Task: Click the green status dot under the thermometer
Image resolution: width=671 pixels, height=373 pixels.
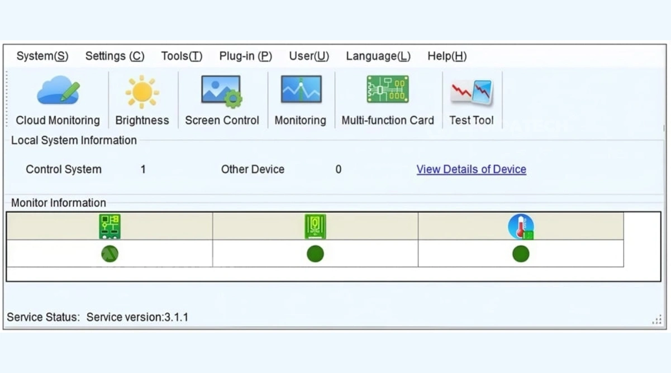Action: (x=521, y=254)
